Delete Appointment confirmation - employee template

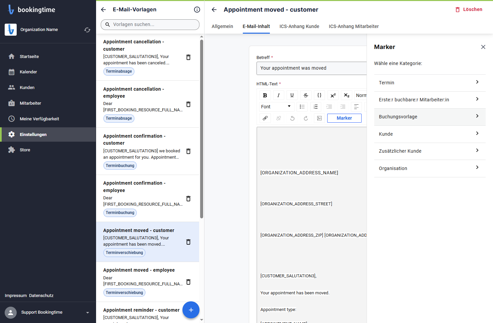[x=188, y=199]
